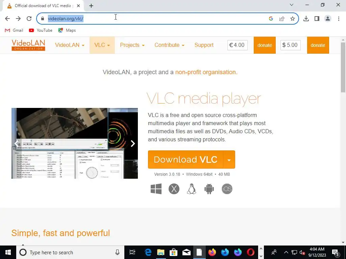
Task: Toggle the Chrome side panel icon
Action: tap(317, 19)
